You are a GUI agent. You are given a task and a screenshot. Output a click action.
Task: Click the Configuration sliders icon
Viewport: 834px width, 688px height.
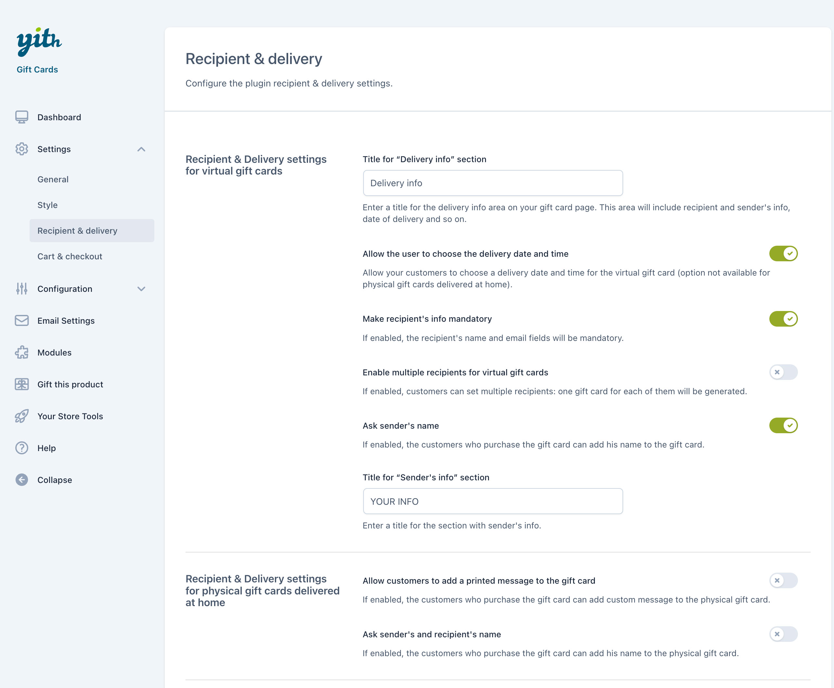point(22,289)
